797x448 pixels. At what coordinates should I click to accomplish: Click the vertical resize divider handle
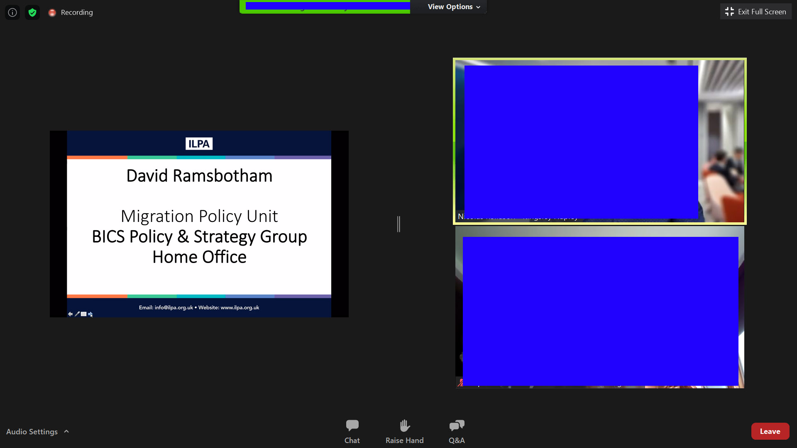[x=398, y=224]
